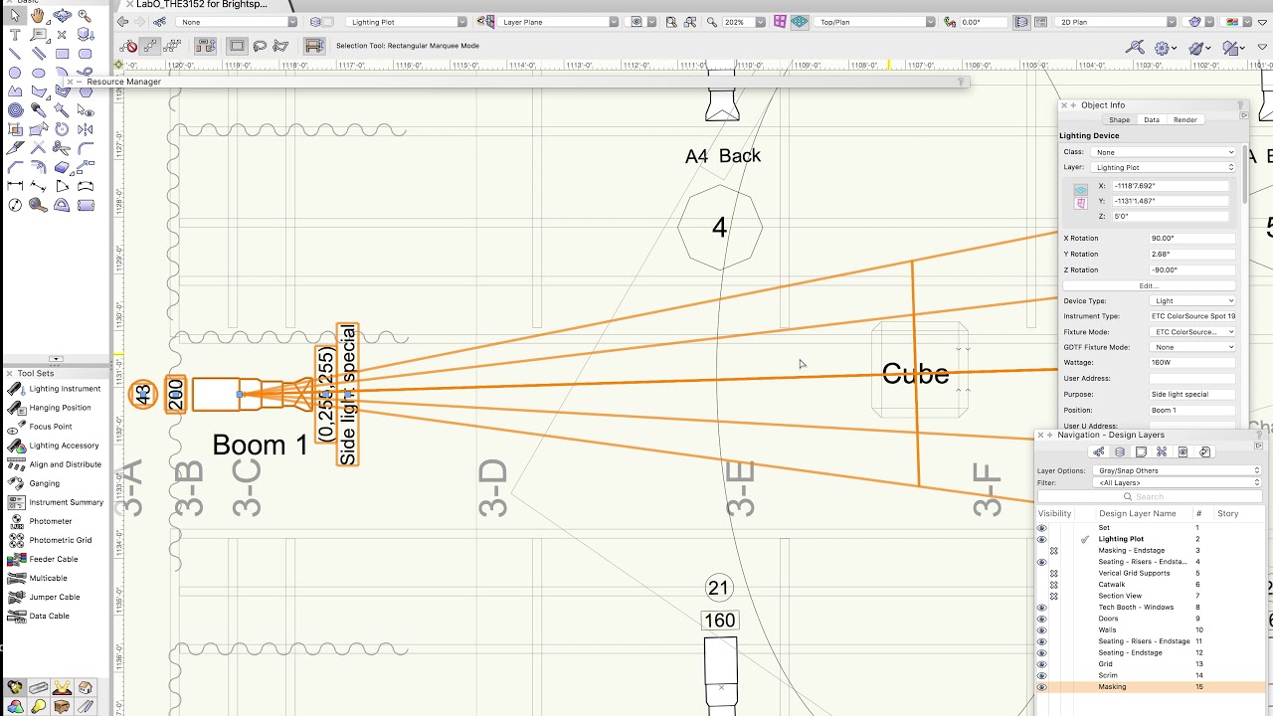The width and height of the screenshot is (1273, 716).
Task: Click the Navigation layers Search field
Action: [x=1149, y=496]
